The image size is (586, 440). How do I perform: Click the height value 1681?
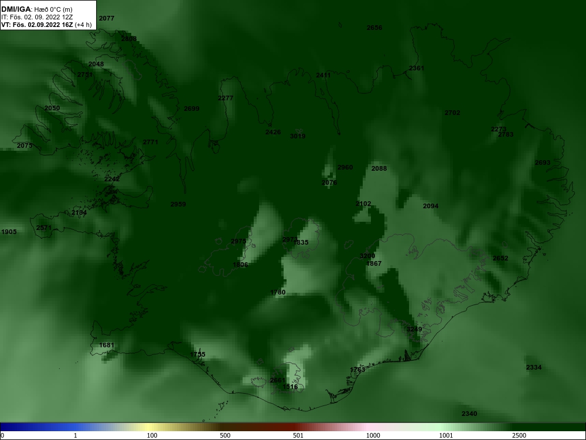tap(107, 346)
